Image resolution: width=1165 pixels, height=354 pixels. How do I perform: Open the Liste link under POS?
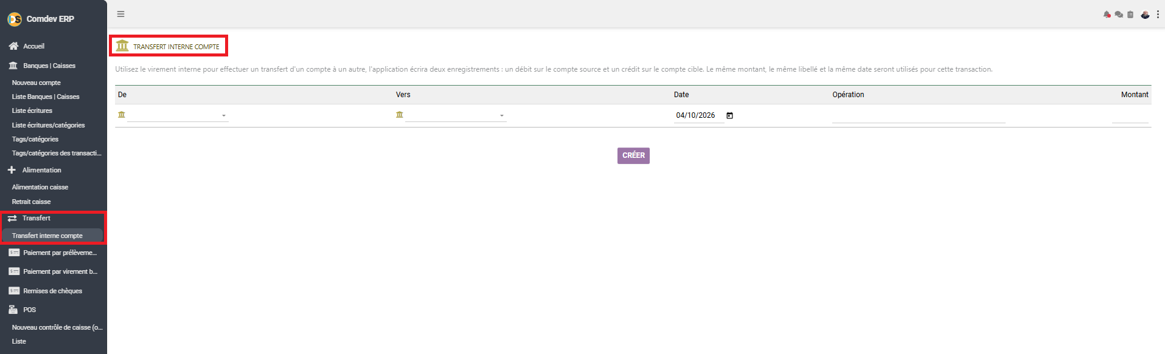19,341
